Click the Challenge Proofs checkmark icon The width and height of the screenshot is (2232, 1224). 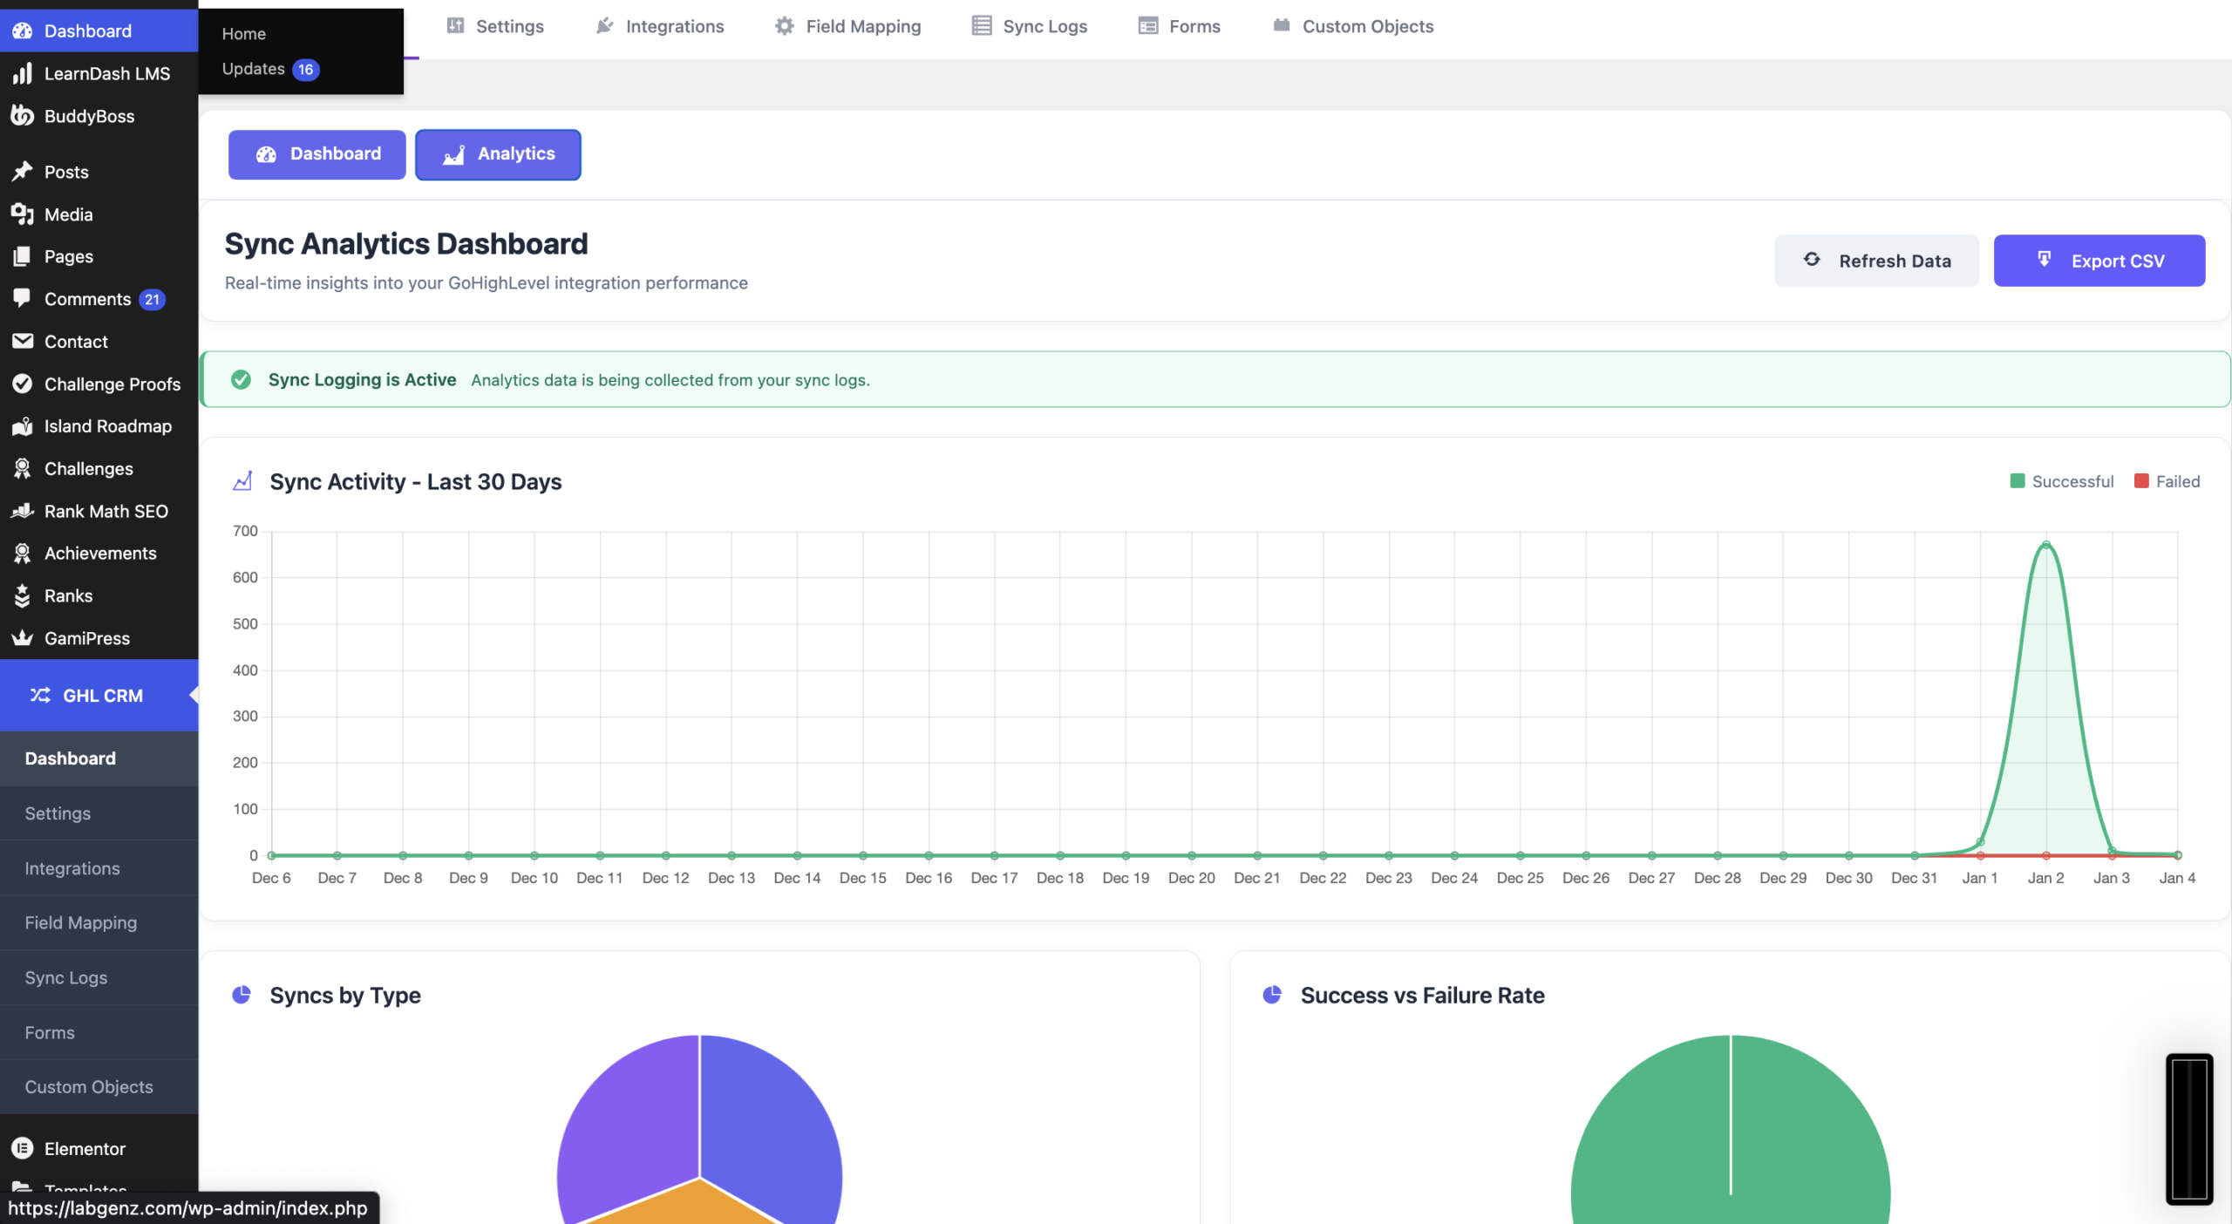(23, 384)
